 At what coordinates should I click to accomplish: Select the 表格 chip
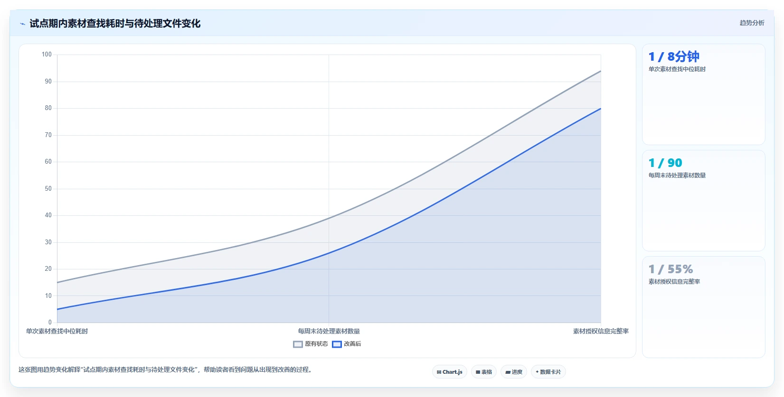(x=484, y=372)
